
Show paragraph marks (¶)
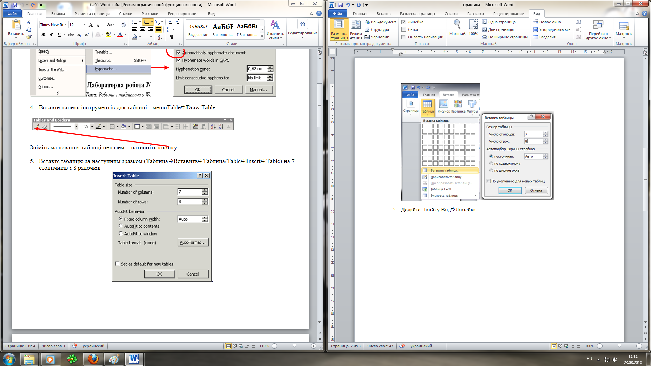(172, 37)
